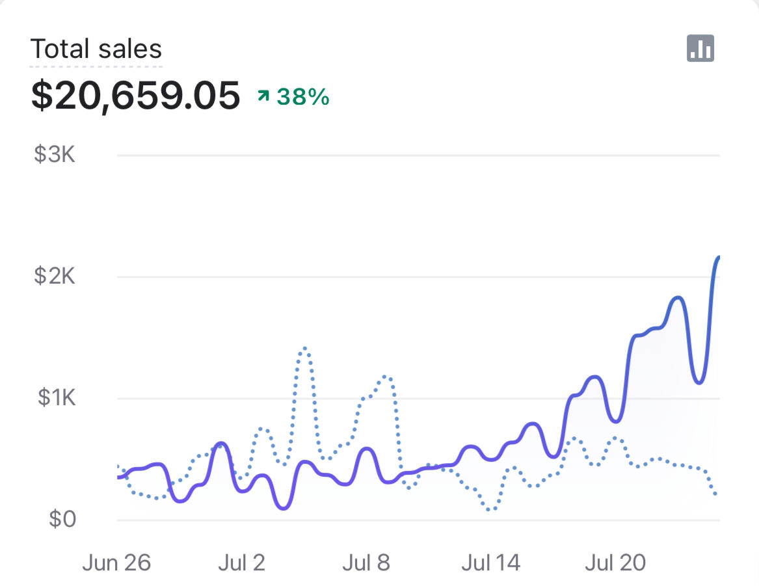Click the solid line's final highest point

(x=718, y=258)
